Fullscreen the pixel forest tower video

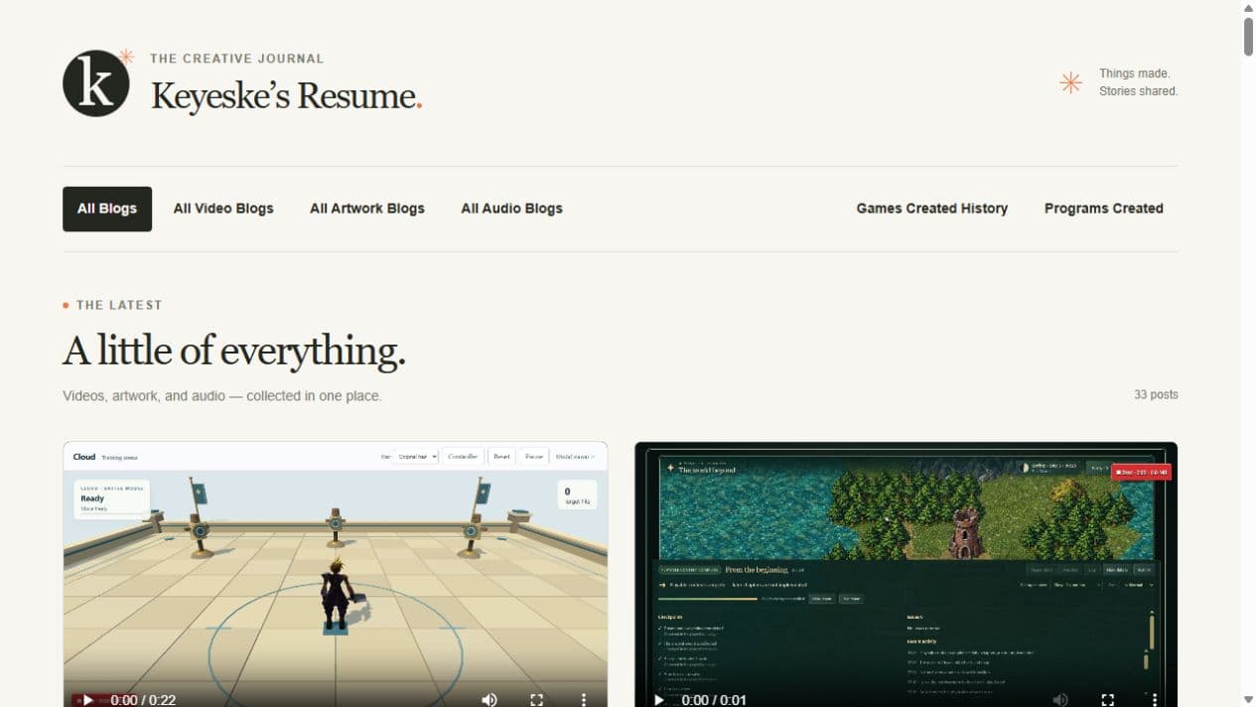pyautogui.click(x=1108, y=700)
